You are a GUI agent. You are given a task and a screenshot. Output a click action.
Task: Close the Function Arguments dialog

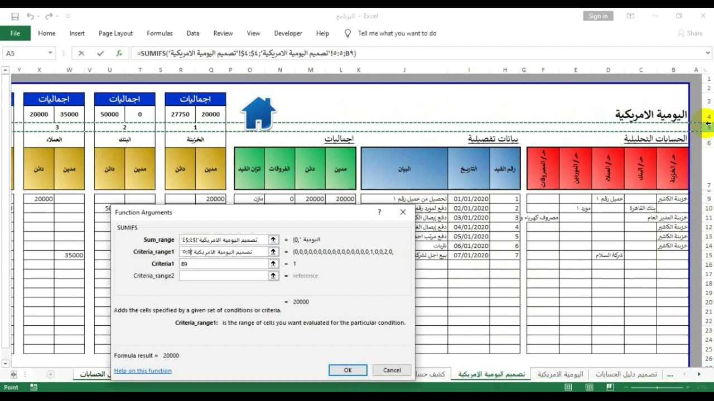(x=403, y=212)
